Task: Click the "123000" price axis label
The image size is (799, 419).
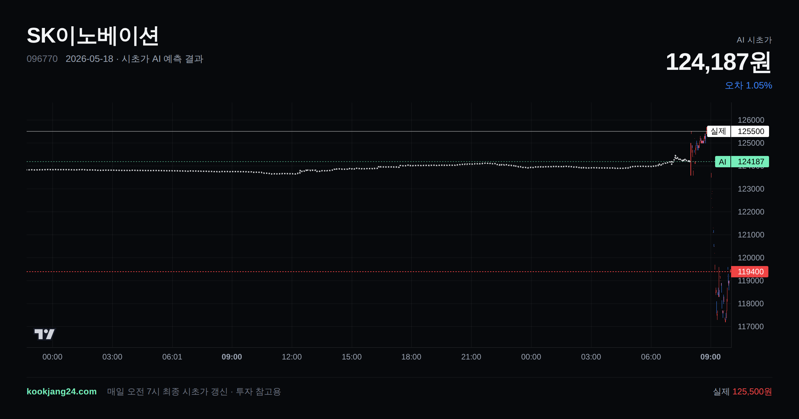Action: pyautogui.click(x=751, y=189)
